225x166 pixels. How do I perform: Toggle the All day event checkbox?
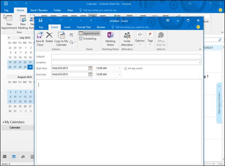[x=125, y=68]
